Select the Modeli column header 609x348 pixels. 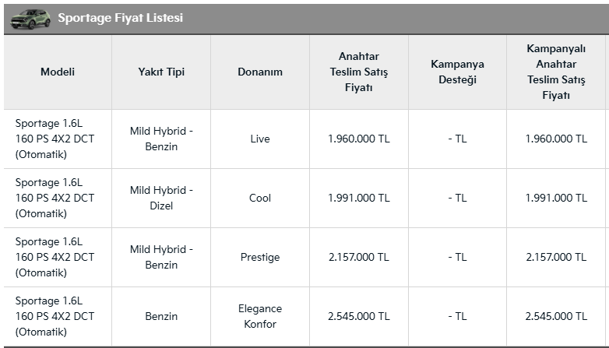[x=58, y=72]
